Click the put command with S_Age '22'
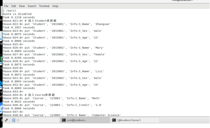The image size is (210, 128). point(51,61)
